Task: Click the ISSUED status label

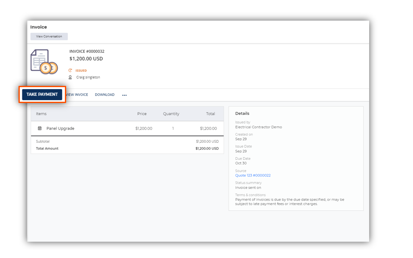Action: 81,70
